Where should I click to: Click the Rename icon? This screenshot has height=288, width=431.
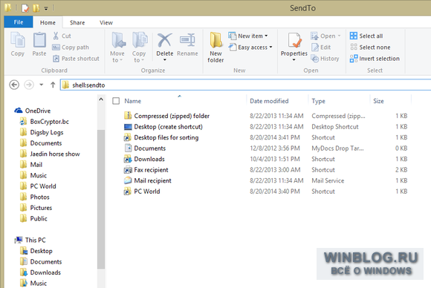pyautogui.click(x=187, y=40)
